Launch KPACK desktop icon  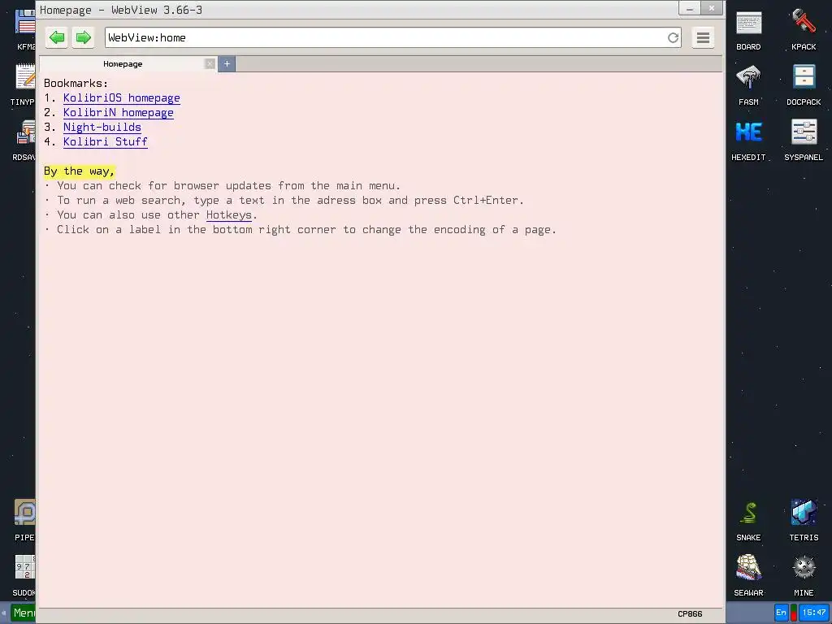coord(804,31)
